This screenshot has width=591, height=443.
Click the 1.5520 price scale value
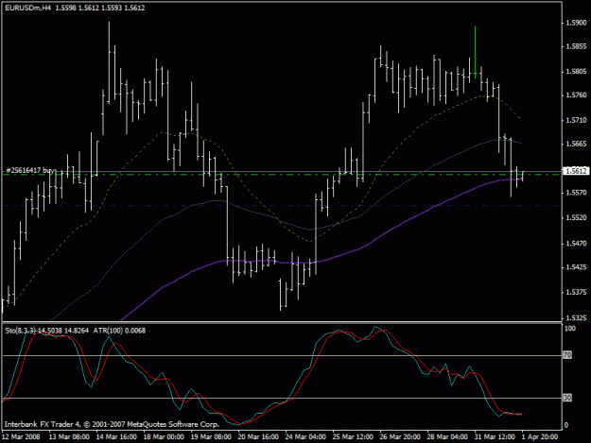[576, 217]
